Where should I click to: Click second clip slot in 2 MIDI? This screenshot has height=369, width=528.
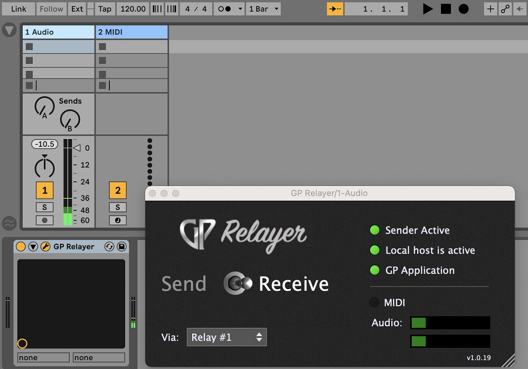click(x=131, y=60)
